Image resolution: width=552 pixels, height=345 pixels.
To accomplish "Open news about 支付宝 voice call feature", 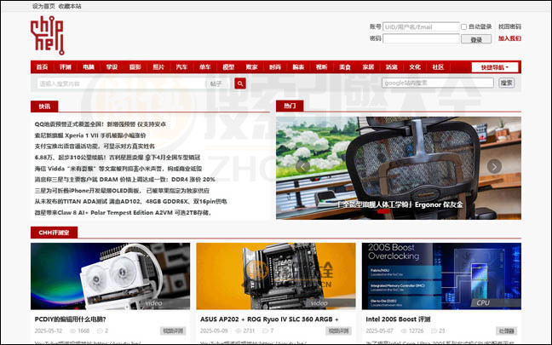I will tap(95, 147).
